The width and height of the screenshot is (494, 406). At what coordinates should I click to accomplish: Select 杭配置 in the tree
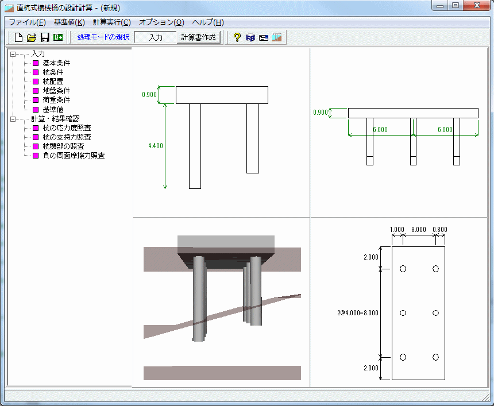(x=53, y=82)
